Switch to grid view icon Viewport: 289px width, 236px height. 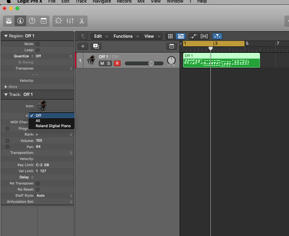click(170, 36)
